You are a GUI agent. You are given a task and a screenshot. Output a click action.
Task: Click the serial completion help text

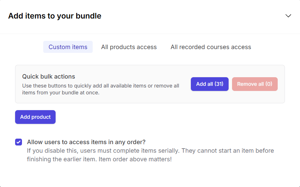[150, 151]
